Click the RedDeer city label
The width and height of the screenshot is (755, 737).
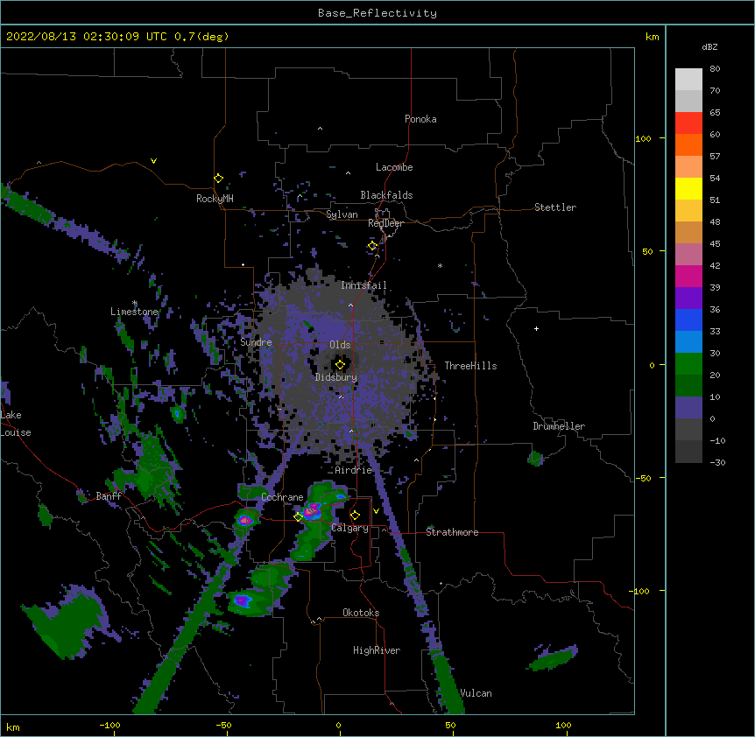click(x=385, y=223)
